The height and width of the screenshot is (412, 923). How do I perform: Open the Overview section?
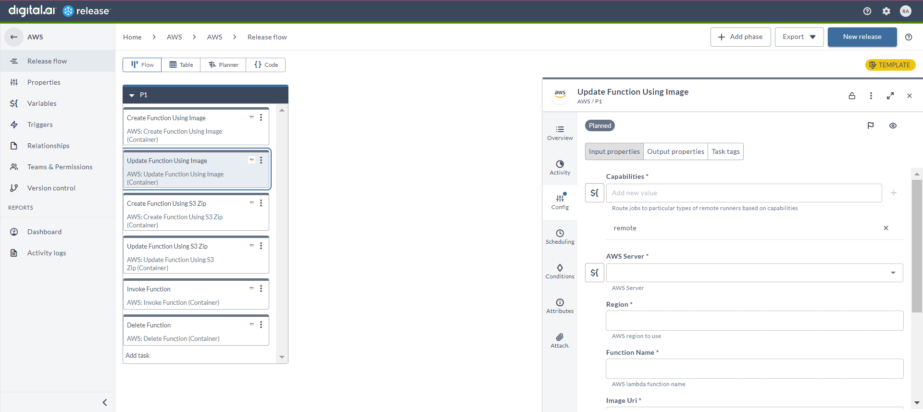[x=560, y=133]
